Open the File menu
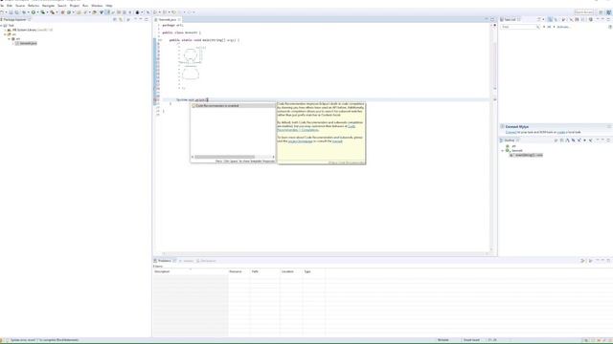 click(x=2, y=6)
